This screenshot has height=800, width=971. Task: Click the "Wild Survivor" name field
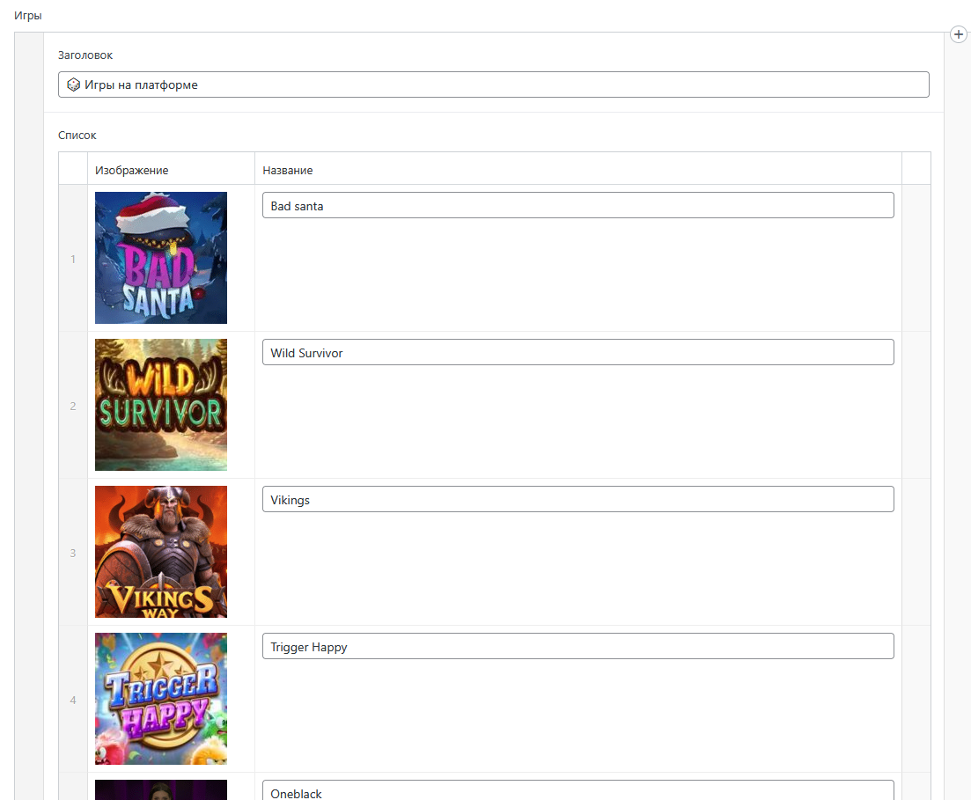click(577, 353)
